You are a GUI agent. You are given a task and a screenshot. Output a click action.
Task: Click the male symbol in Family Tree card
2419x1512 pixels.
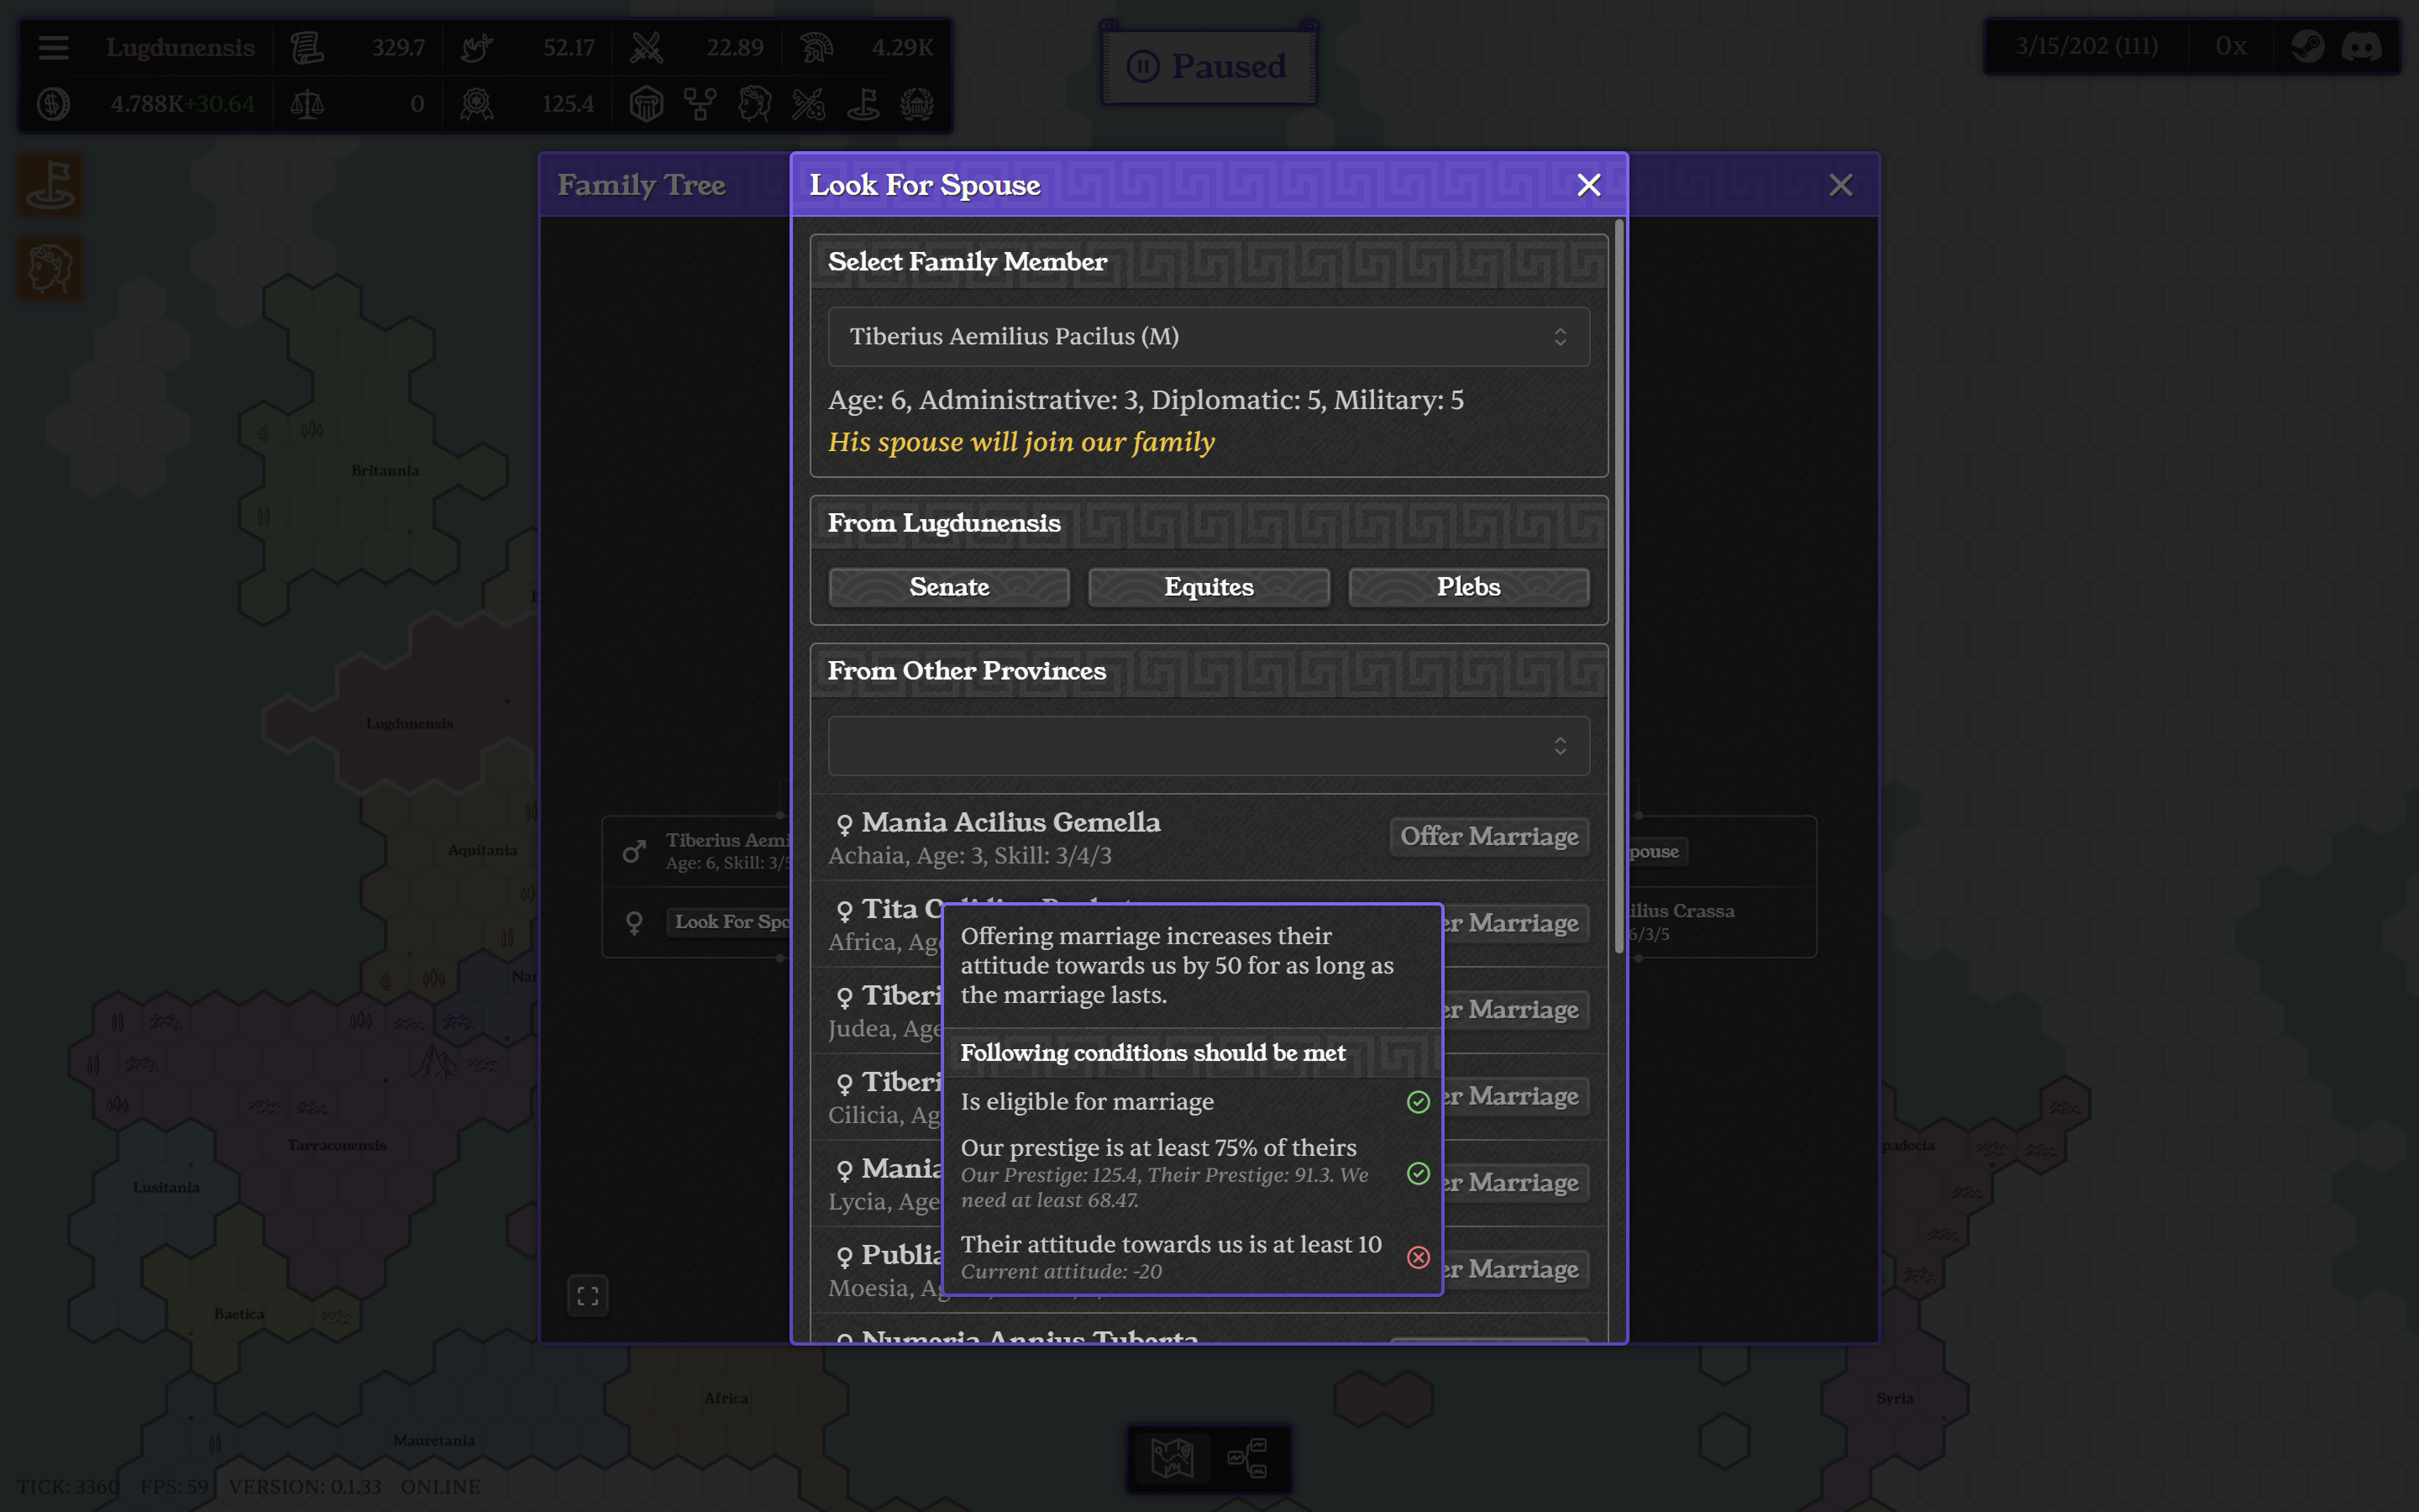coord(634,851)
